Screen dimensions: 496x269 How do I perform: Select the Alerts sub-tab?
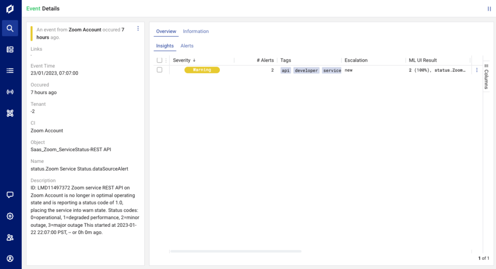[x=187, y=46]
